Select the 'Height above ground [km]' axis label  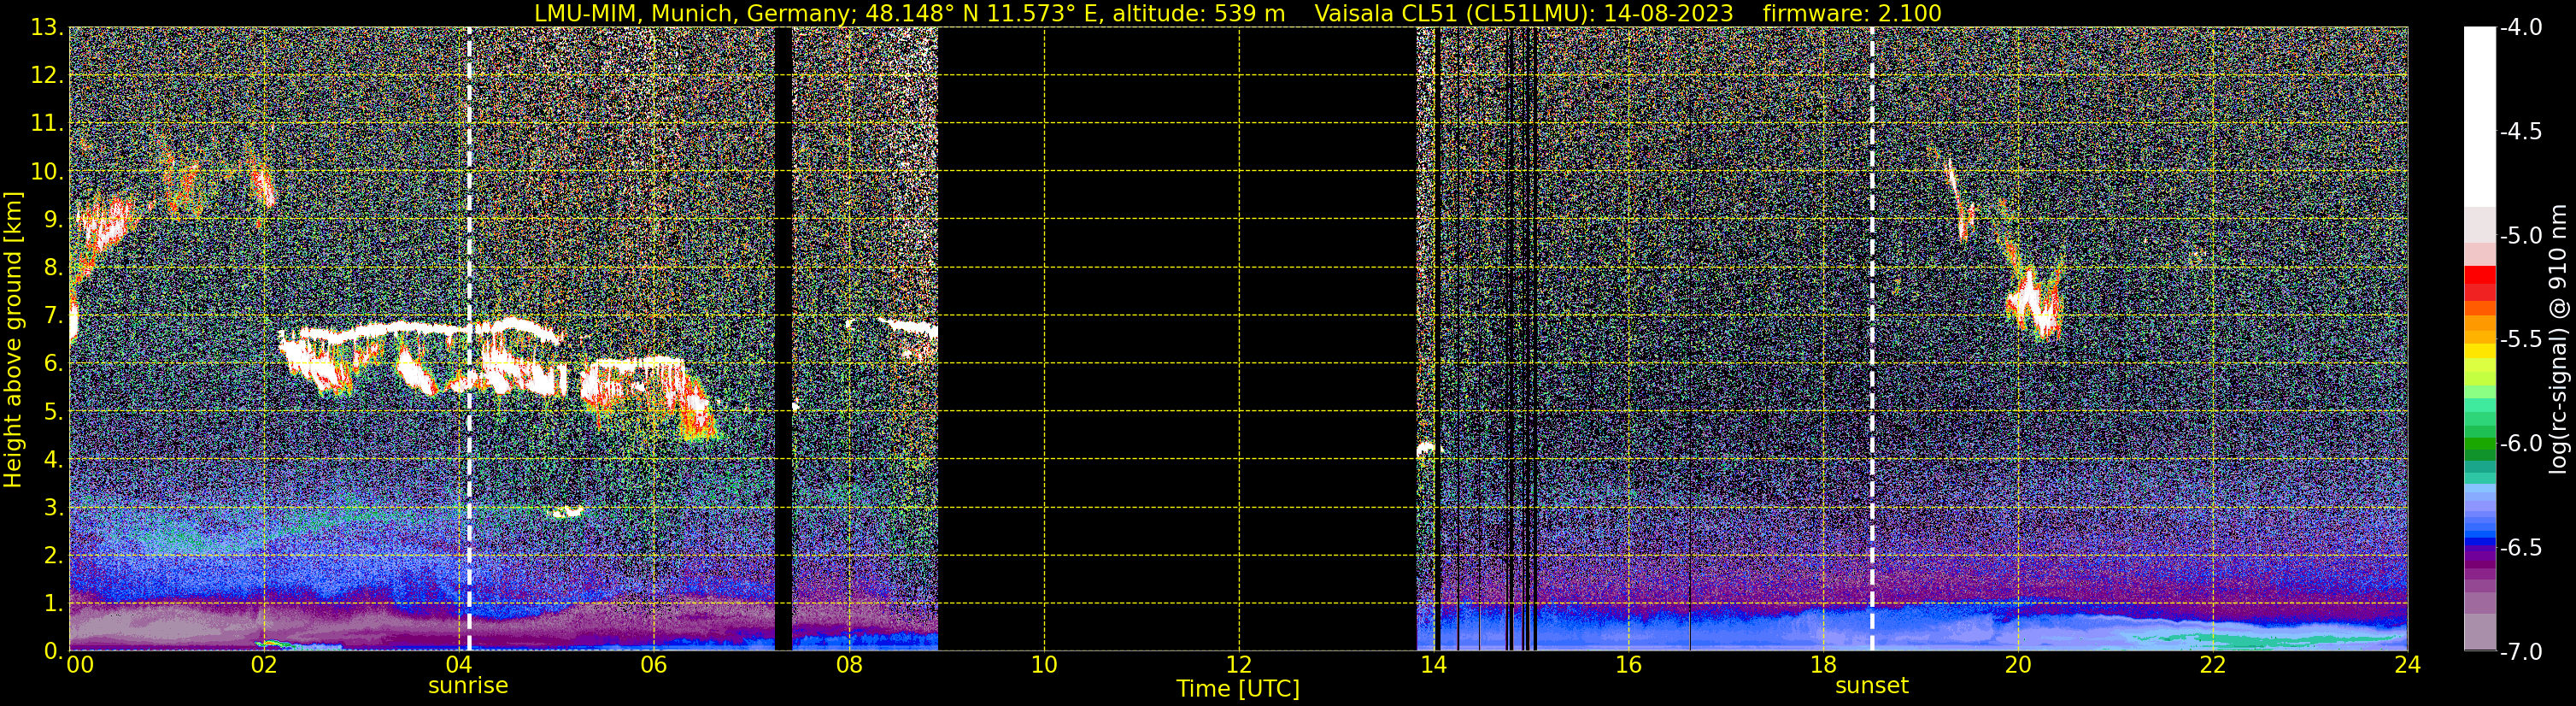pos(13,339)
